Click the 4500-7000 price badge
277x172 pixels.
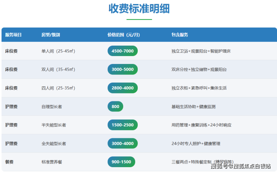click(x=122, y=51)
